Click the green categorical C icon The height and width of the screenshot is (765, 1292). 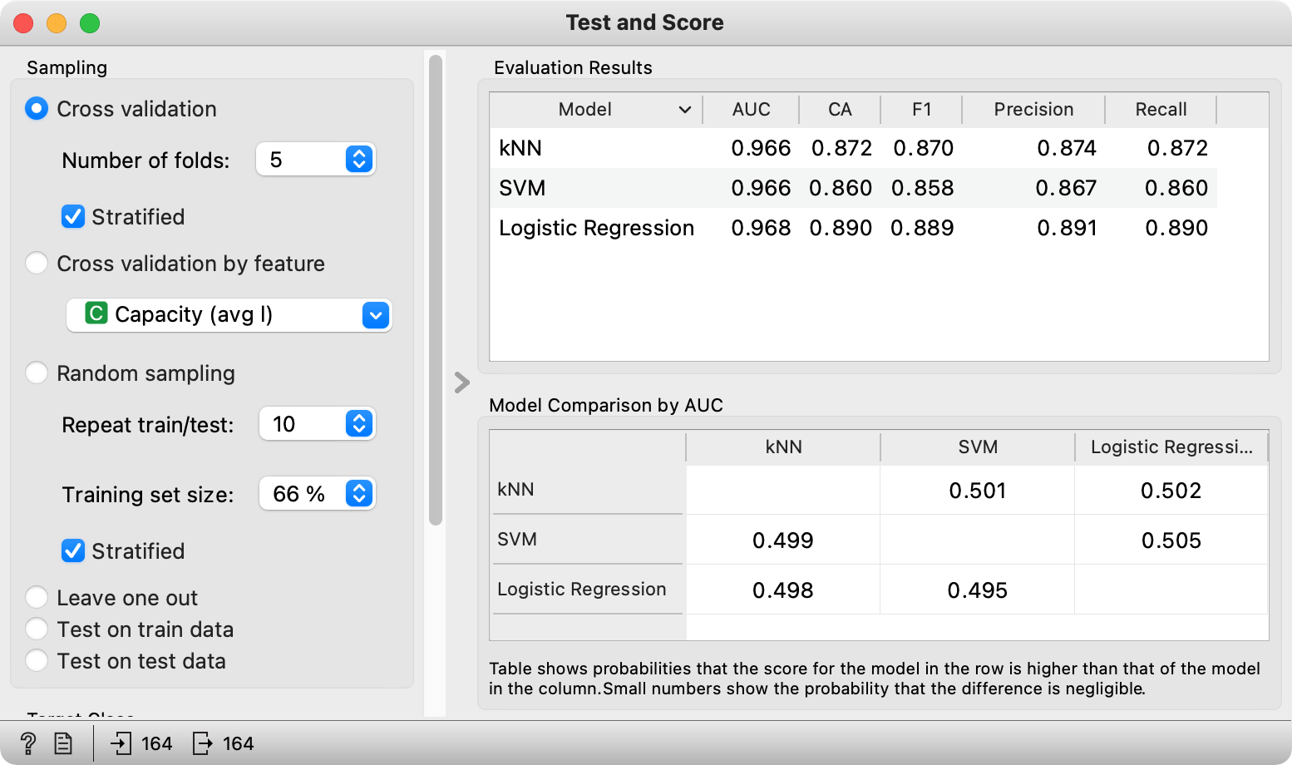point(96,313)
